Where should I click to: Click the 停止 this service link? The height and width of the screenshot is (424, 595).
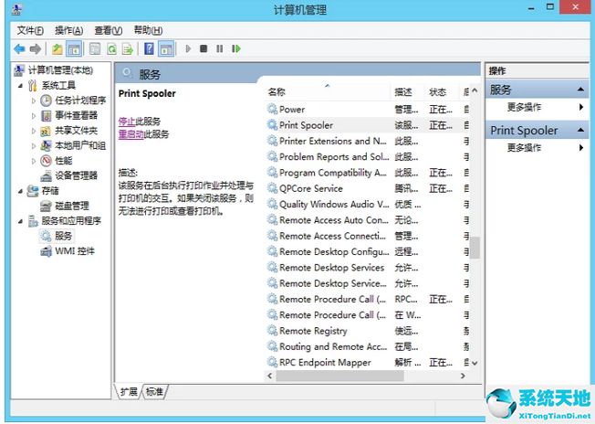click(127, 122)
